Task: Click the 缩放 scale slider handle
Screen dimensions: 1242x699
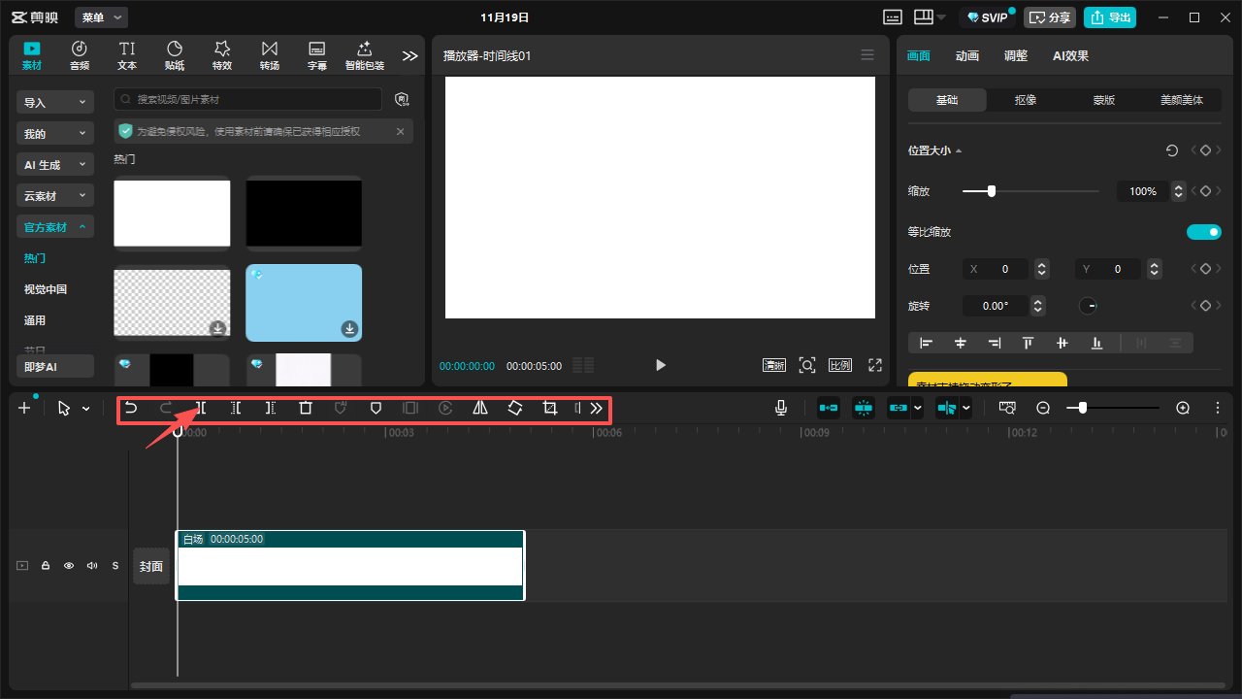Action: click(991, 191)
